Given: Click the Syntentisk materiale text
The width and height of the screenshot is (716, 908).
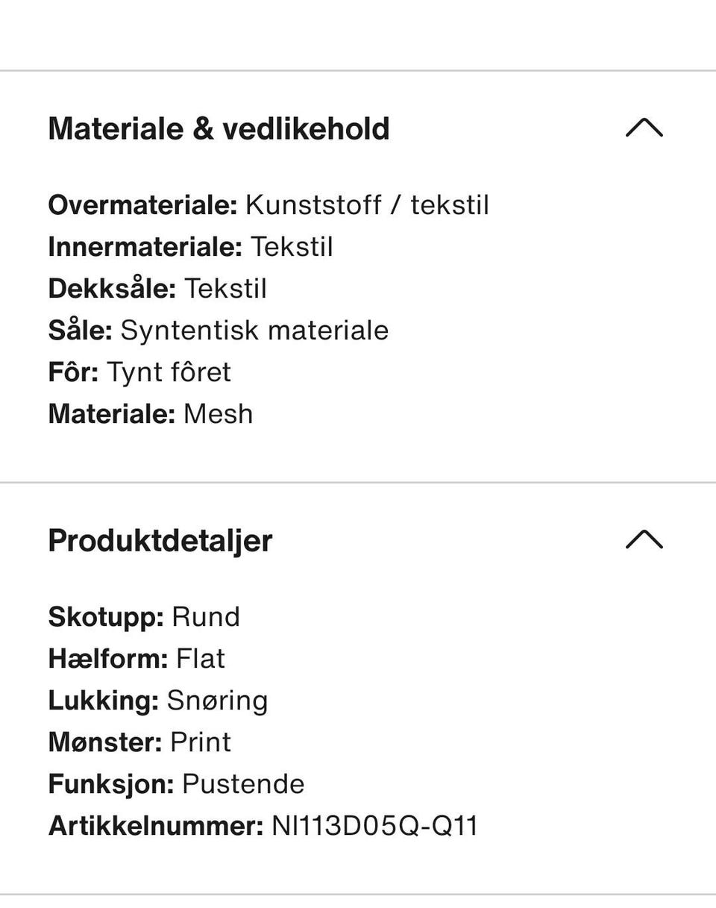Looking at the screenshot, I should 254,330.
